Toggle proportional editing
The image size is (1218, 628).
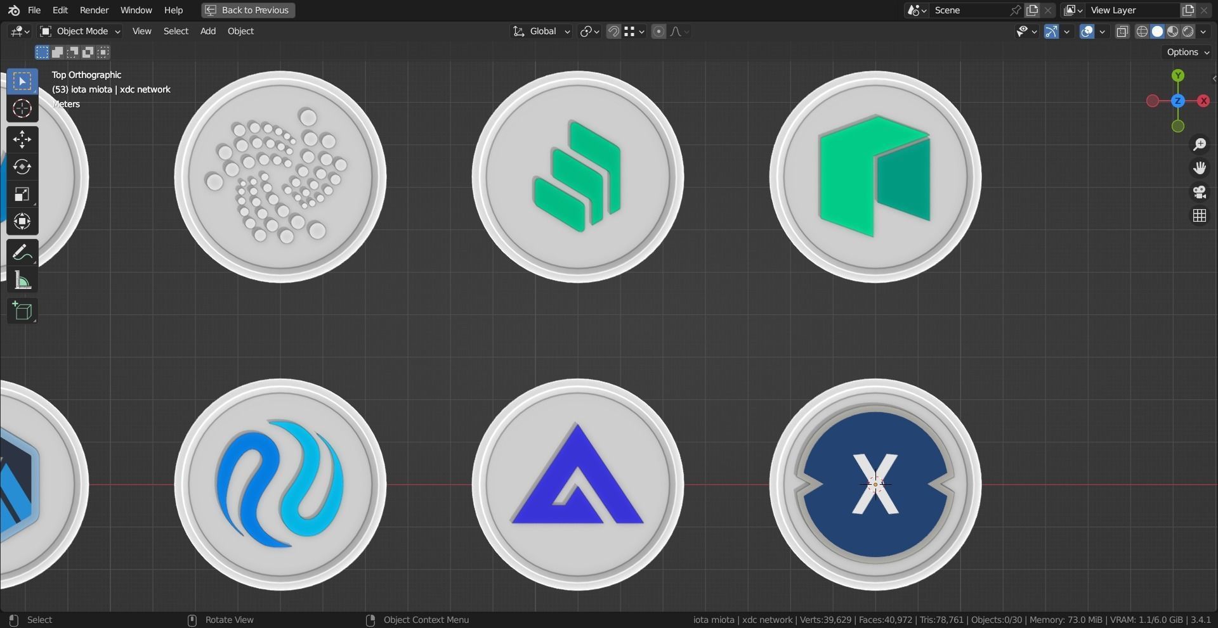click(x=658, y=31)
